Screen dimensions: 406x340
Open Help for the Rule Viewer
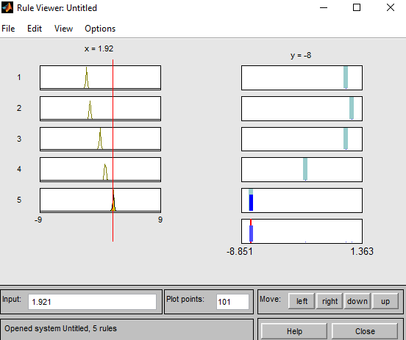[294, 331]
